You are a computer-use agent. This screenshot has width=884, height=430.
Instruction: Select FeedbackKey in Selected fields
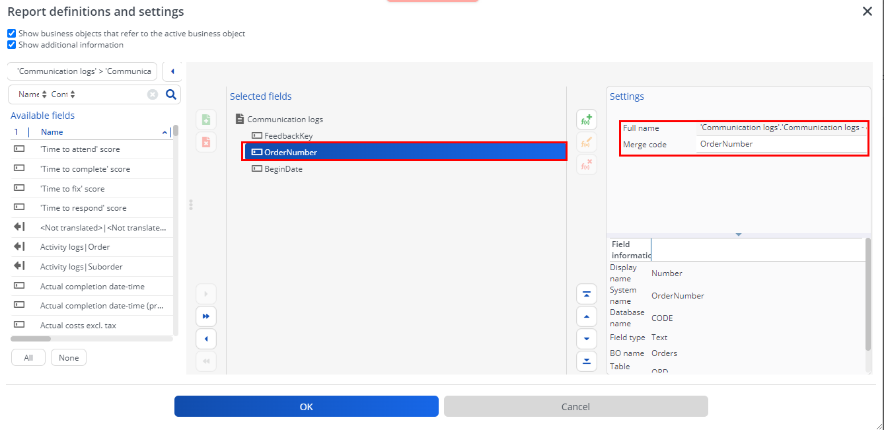coord(289,135)
